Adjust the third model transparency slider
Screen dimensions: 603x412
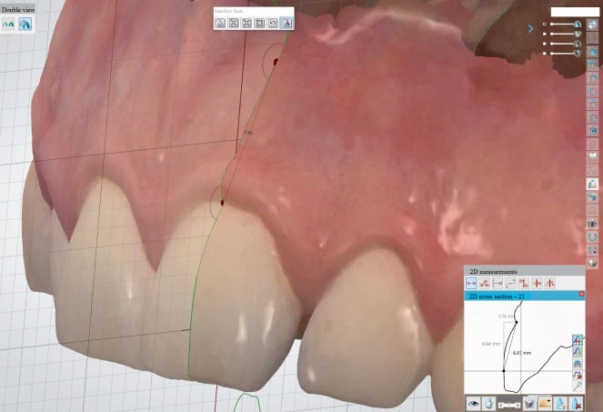pyautogui.click(x=566, y=44)
